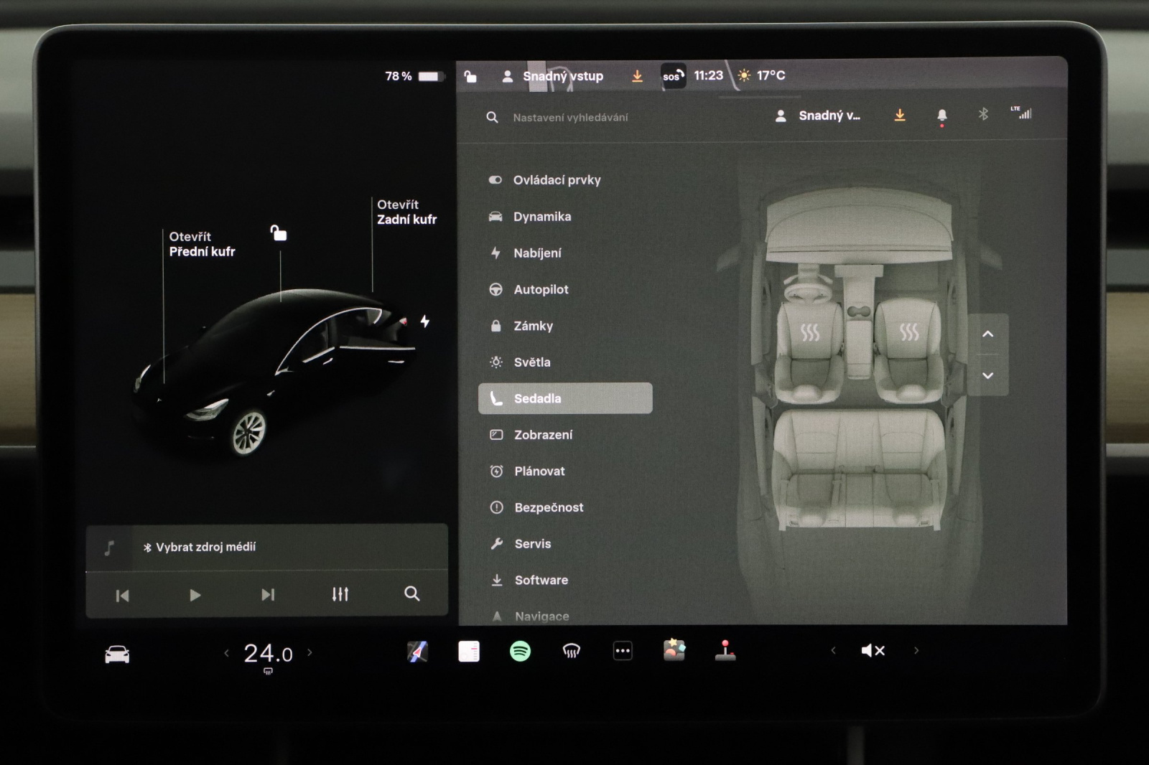Toggle the passenger seat heater

click(x=909, y=332)
